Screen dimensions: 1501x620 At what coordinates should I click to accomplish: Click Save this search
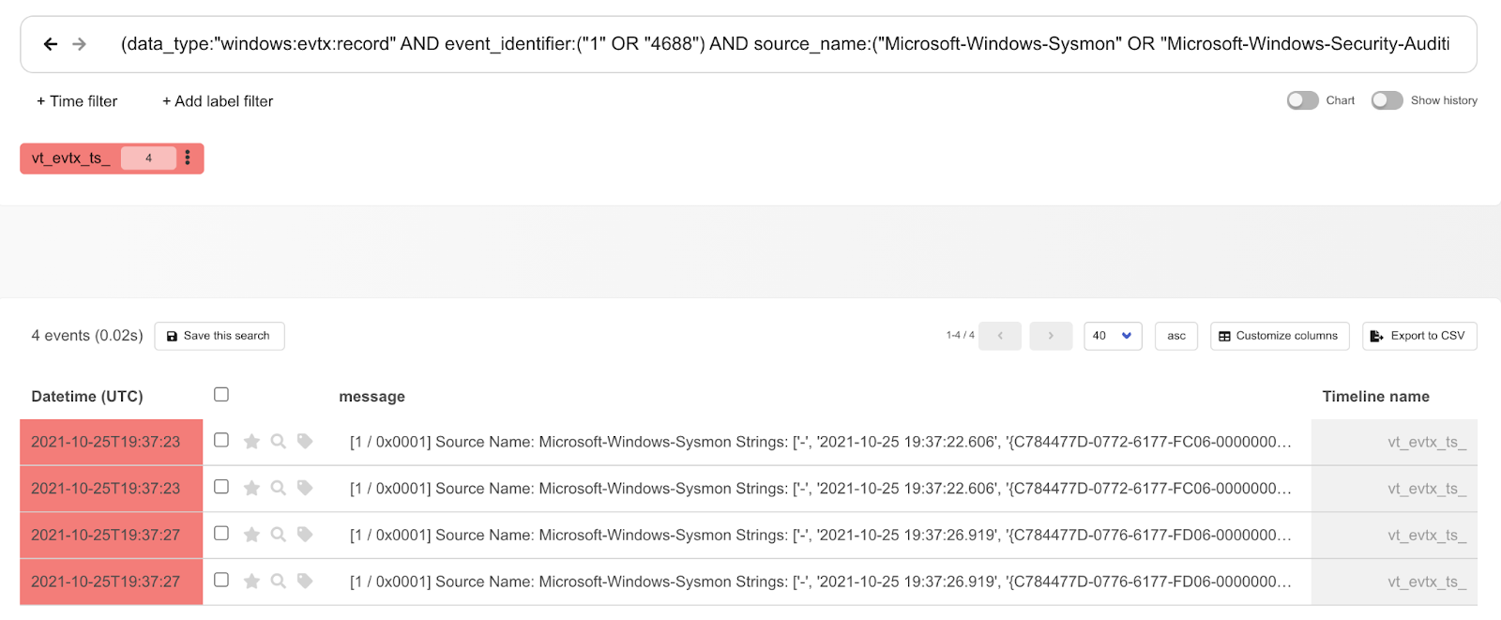[x=220, y=336]
